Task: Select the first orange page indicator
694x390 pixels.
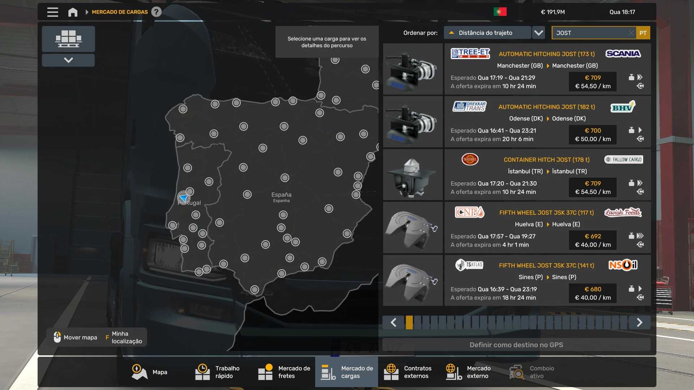Action: [409, 322]
